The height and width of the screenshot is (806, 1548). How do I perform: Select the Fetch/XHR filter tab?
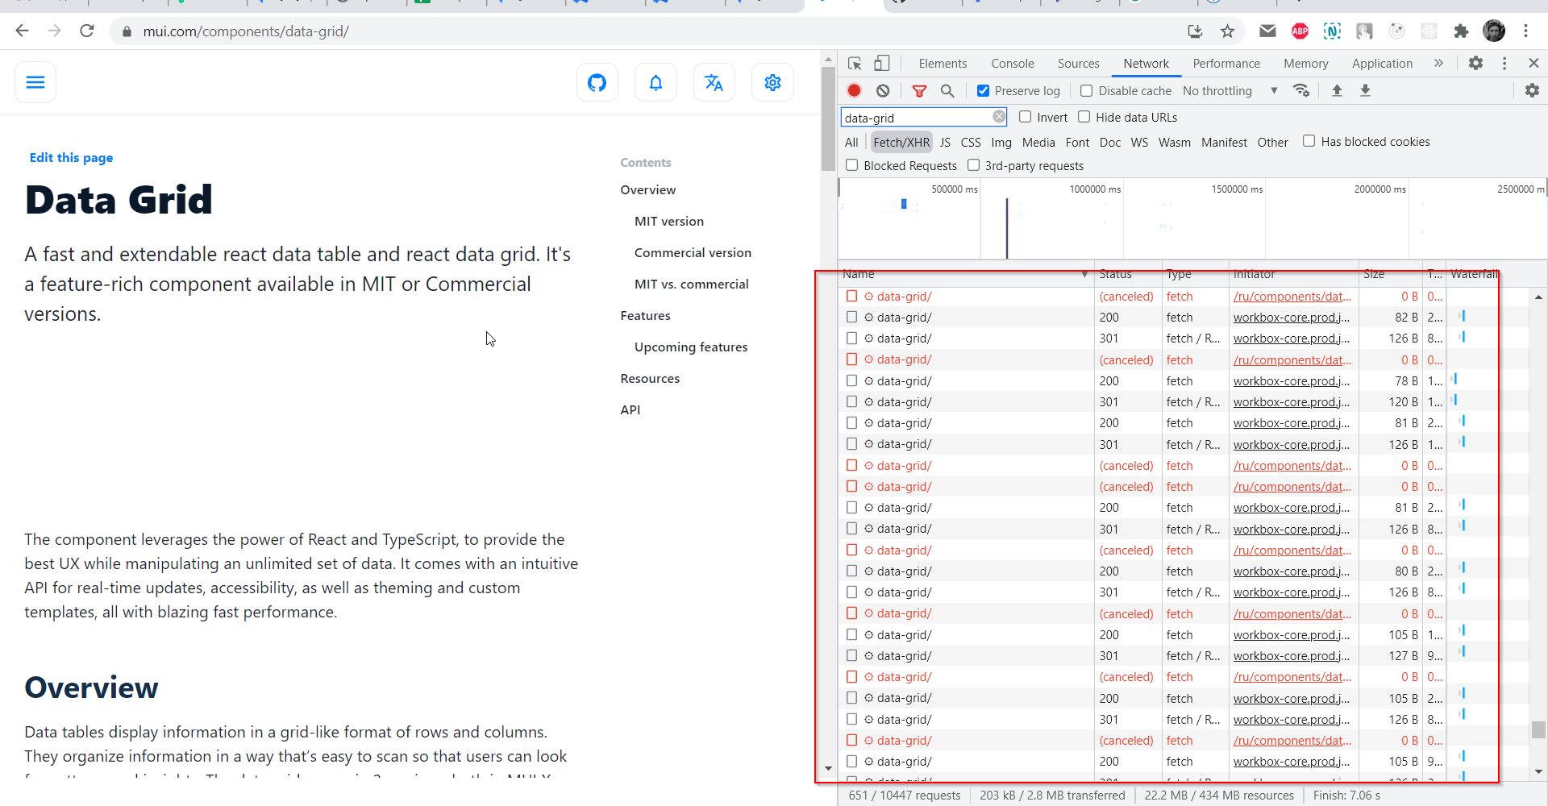[x=901, y=142]
